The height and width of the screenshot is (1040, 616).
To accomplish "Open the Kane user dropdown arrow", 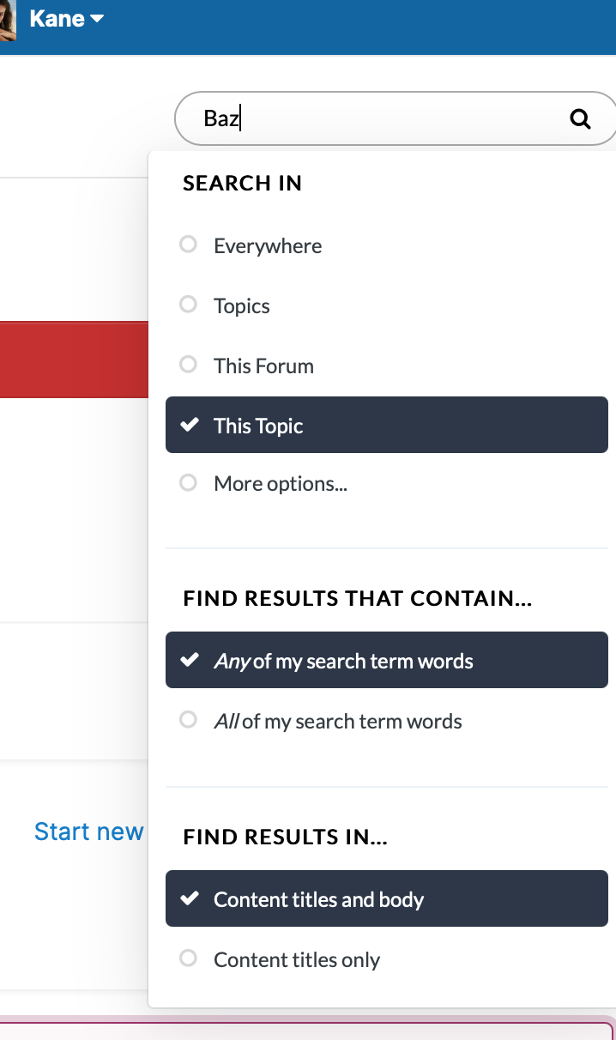I will pyautogui.click(x=97, y=19).
